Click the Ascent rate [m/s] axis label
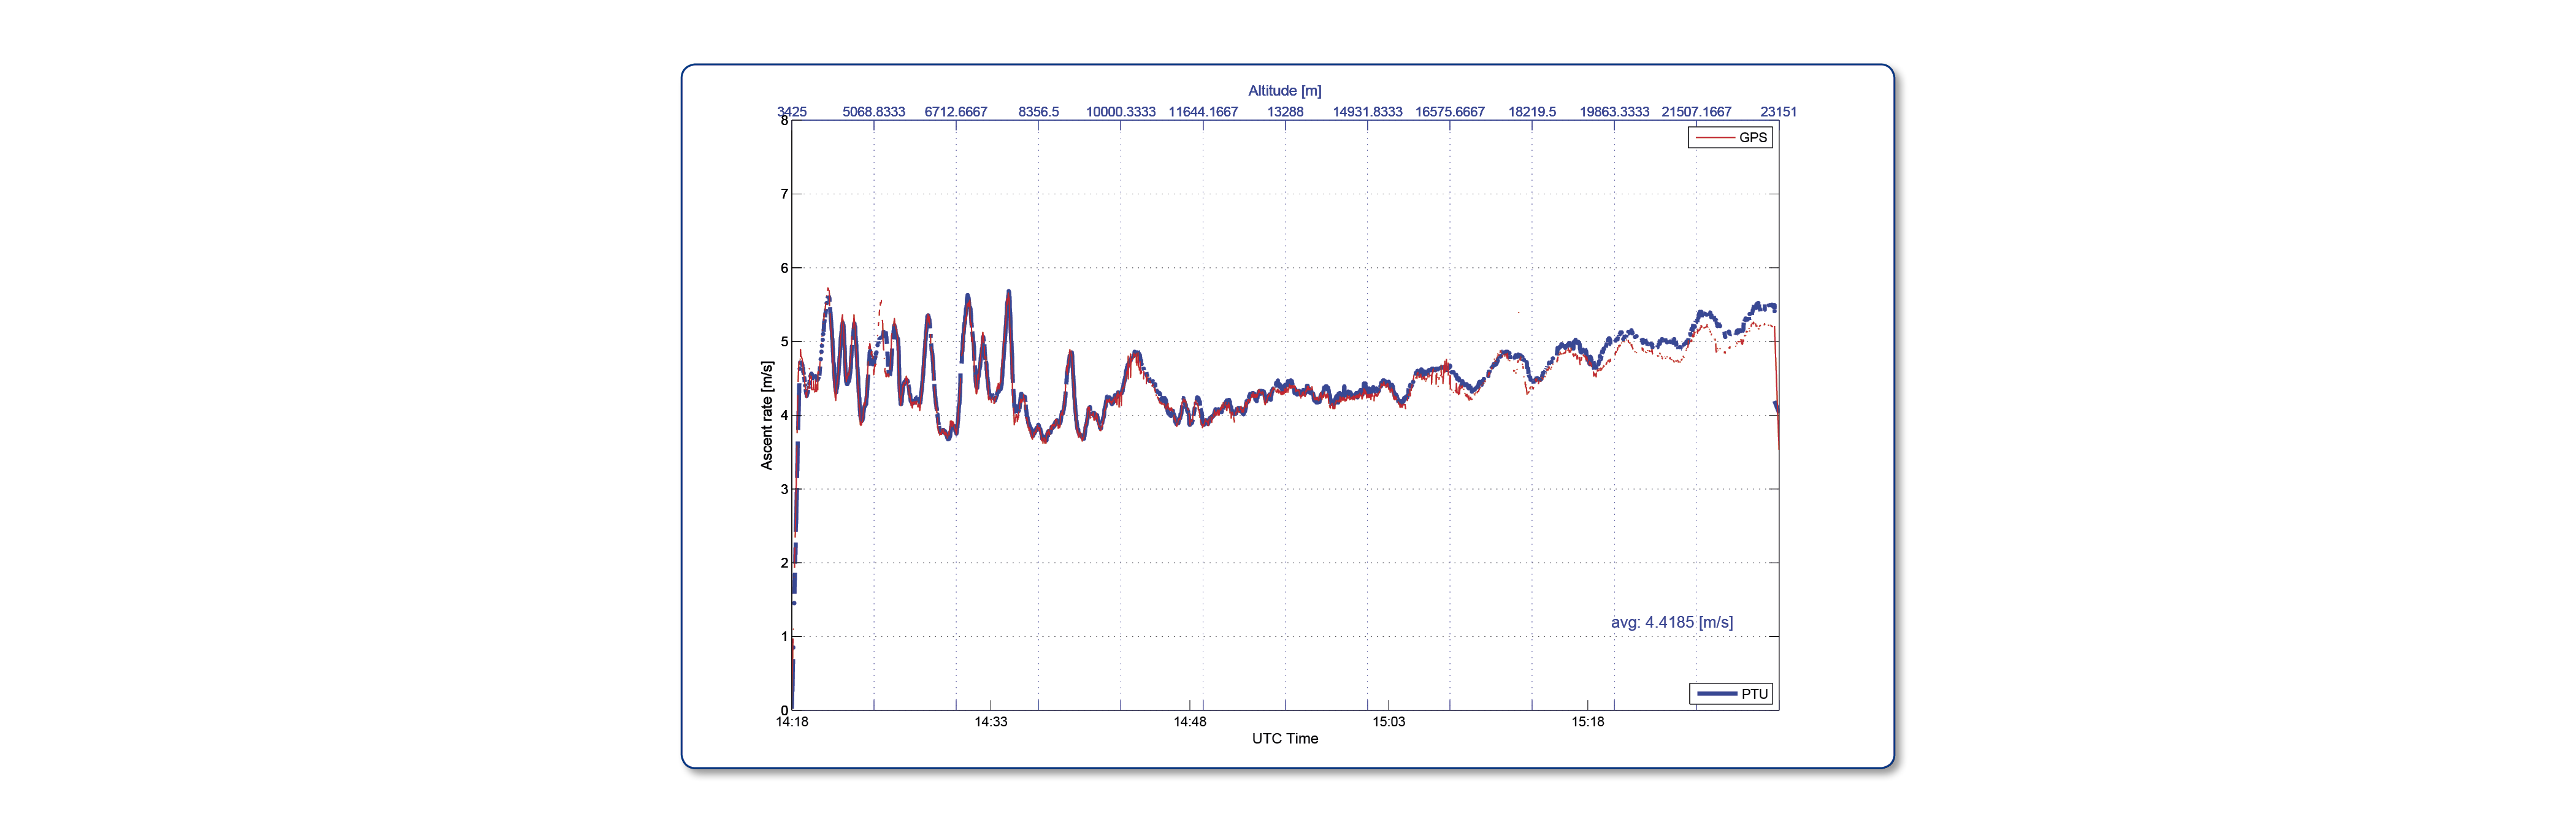Image resolution: width=2576 pixels, height=833 pixels. click(767, 416)
